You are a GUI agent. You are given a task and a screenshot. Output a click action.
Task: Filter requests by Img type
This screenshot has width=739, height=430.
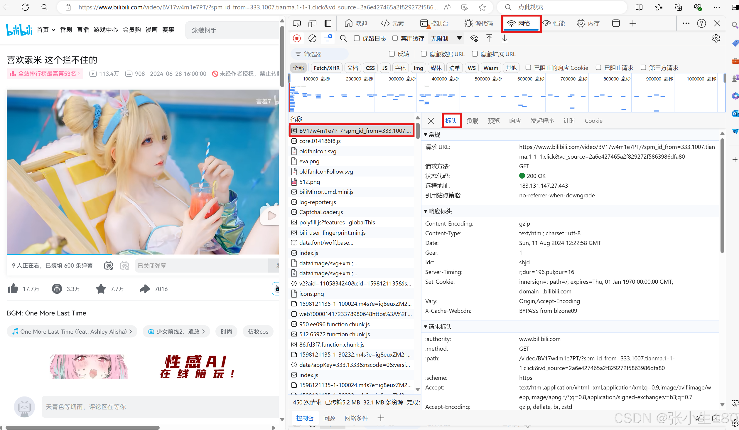[x=418, y=68]
